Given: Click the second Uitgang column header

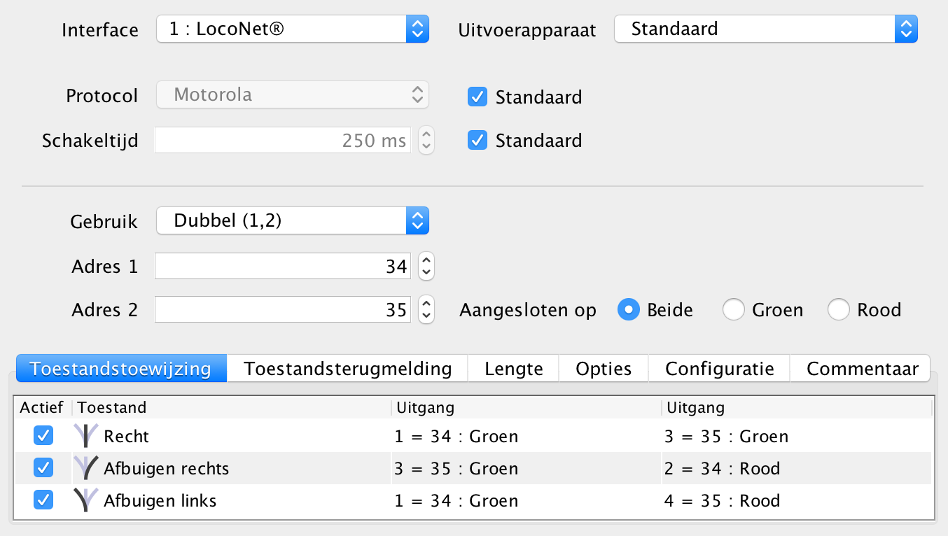Looking at the screenshot, I should (x=797, y=407).
